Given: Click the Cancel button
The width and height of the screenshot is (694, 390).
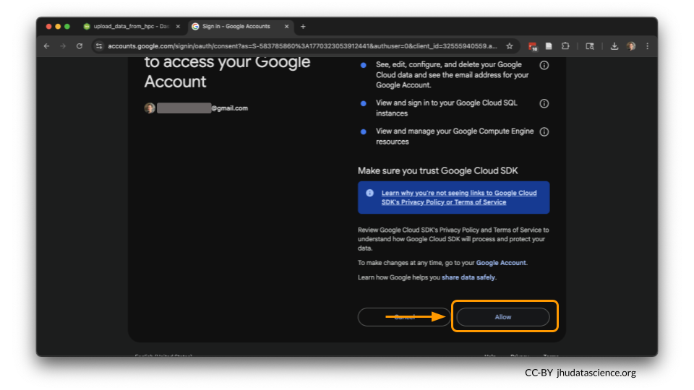Looking at the screenshot, I should (x=404, y=317).
